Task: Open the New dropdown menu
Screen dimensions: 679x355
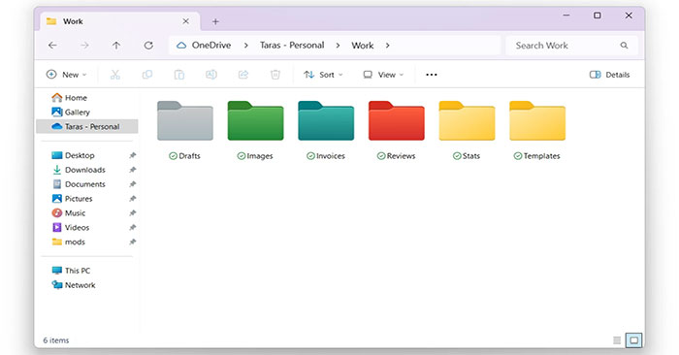Action: tap(66, 75)
